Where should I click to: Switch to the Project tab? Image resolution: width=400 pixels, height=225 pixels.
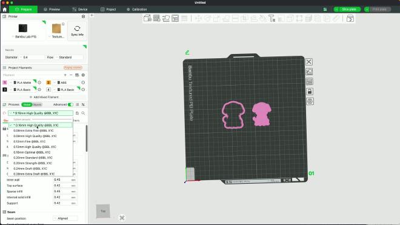pos(108,10)
